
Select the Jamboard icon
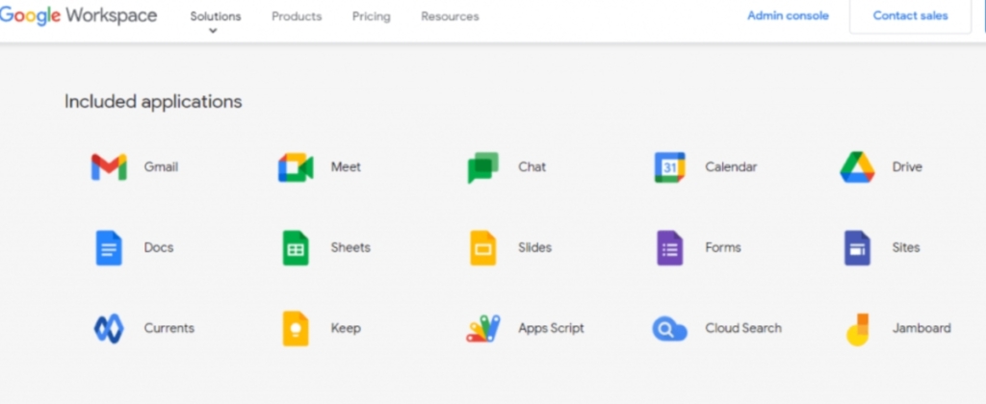pos(856,329)
